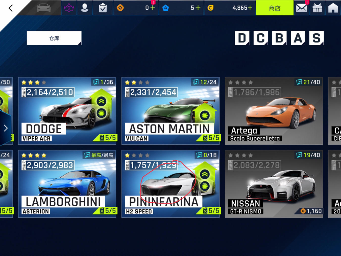Filter cars by class D
341x256 pixels.
(x=242, y=38)
